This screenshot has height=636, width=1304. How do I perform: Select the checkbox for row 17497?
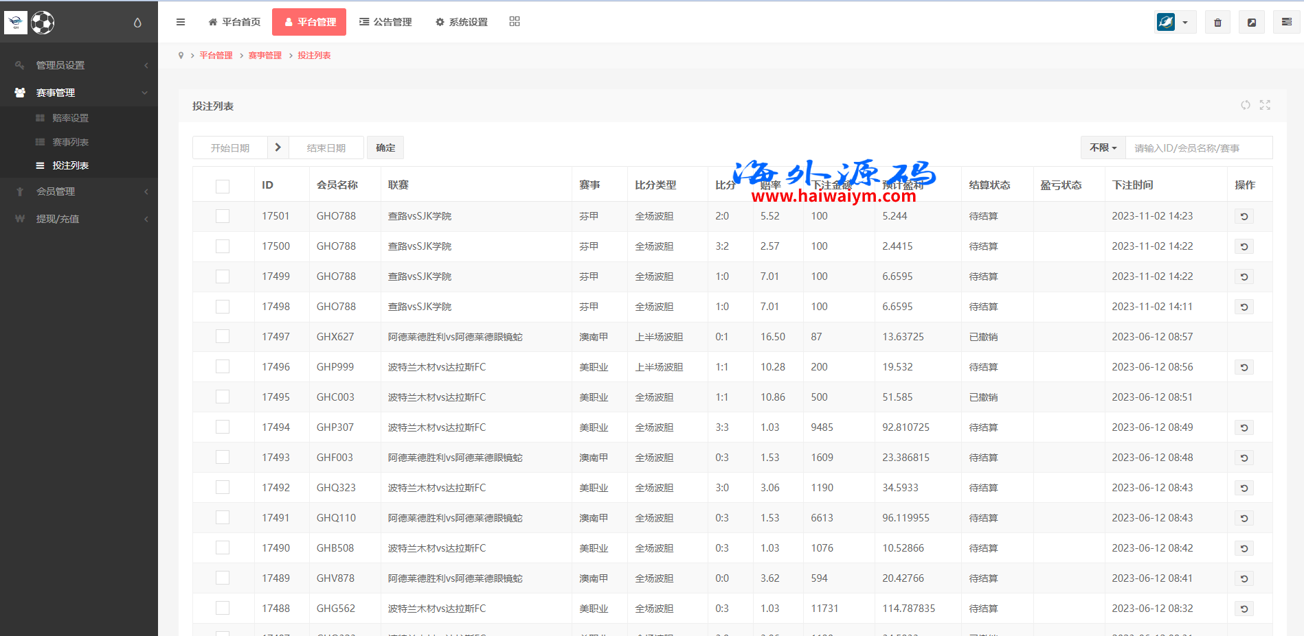223,337
